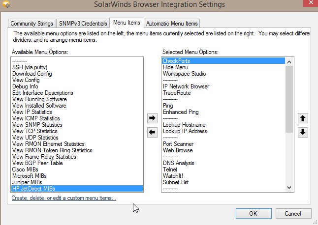318x225 pixels.
Task: Switch to the Community Strings tab
Action: (x=32, y=24)
